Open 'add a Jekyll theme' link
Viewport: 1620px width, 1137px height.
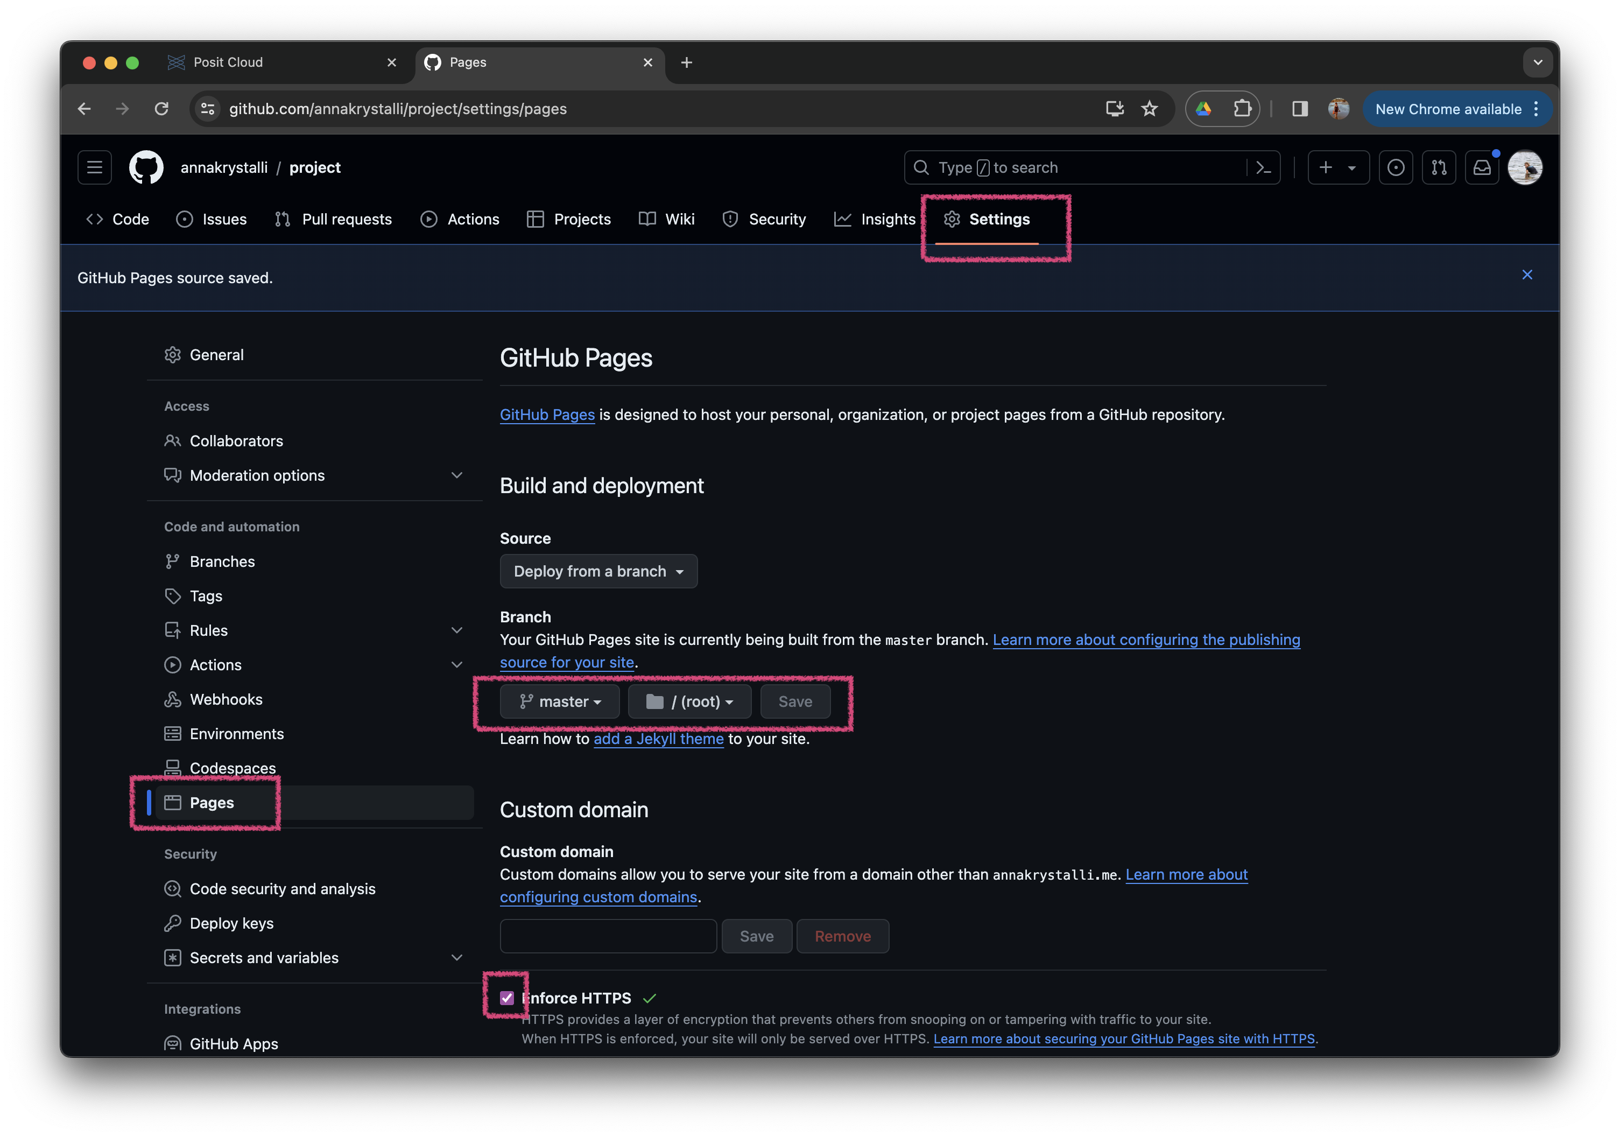tap(658, 739)
